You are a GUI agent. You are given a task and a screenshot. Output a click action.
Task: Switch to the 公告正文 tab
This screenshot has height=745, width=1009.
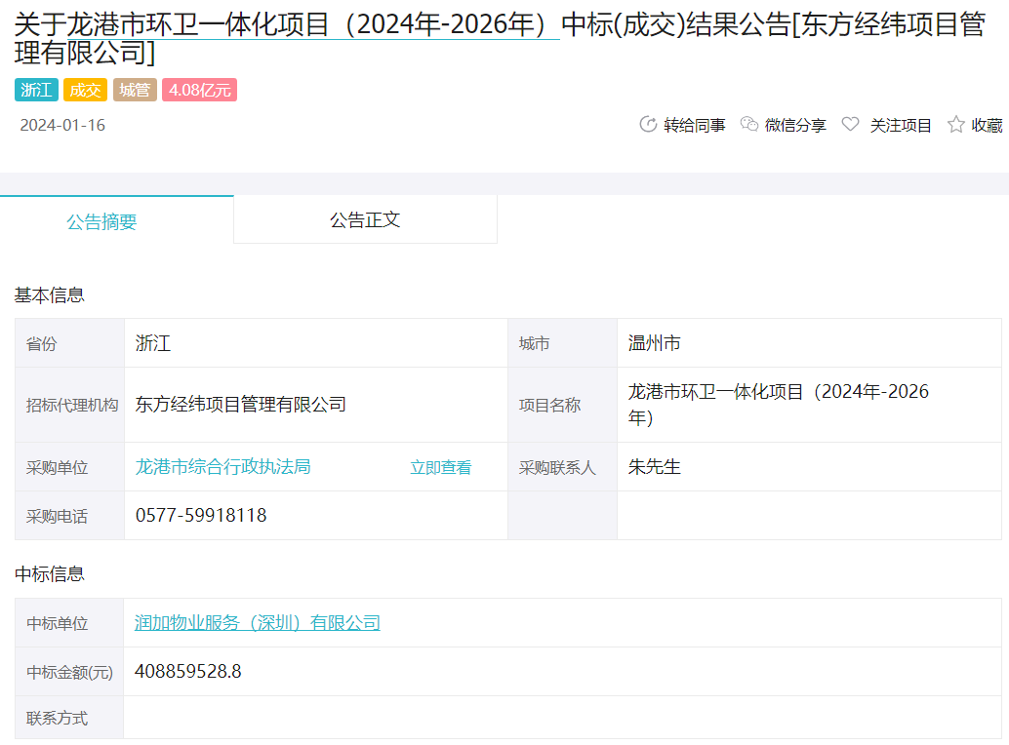click(x=365, y=219)
